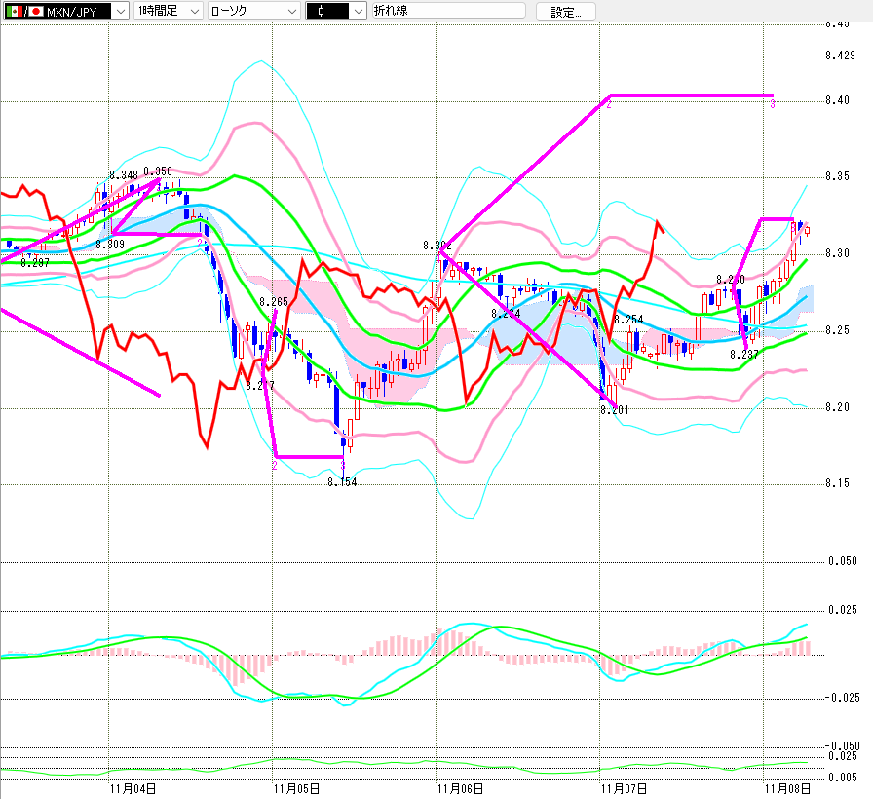Click the 8.154 low price label
Screen dimensions: 873x799
pyautogui.click(x=342, y=482)
